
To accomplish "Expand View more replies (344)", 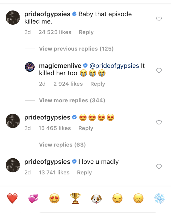I will (72, 100).
